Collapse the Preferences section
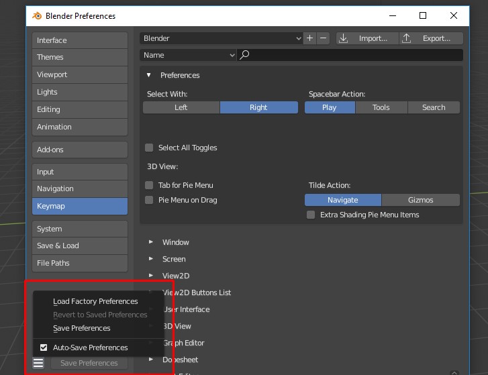The width and height of the screenshot is (488, 375). 149,75
